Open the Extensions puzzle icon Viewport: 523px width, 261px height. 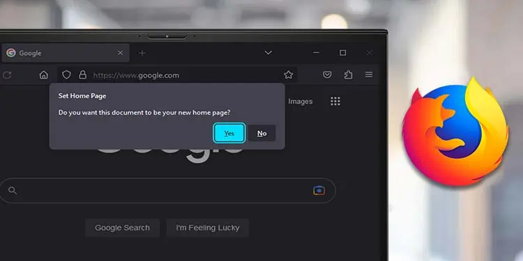348,75
